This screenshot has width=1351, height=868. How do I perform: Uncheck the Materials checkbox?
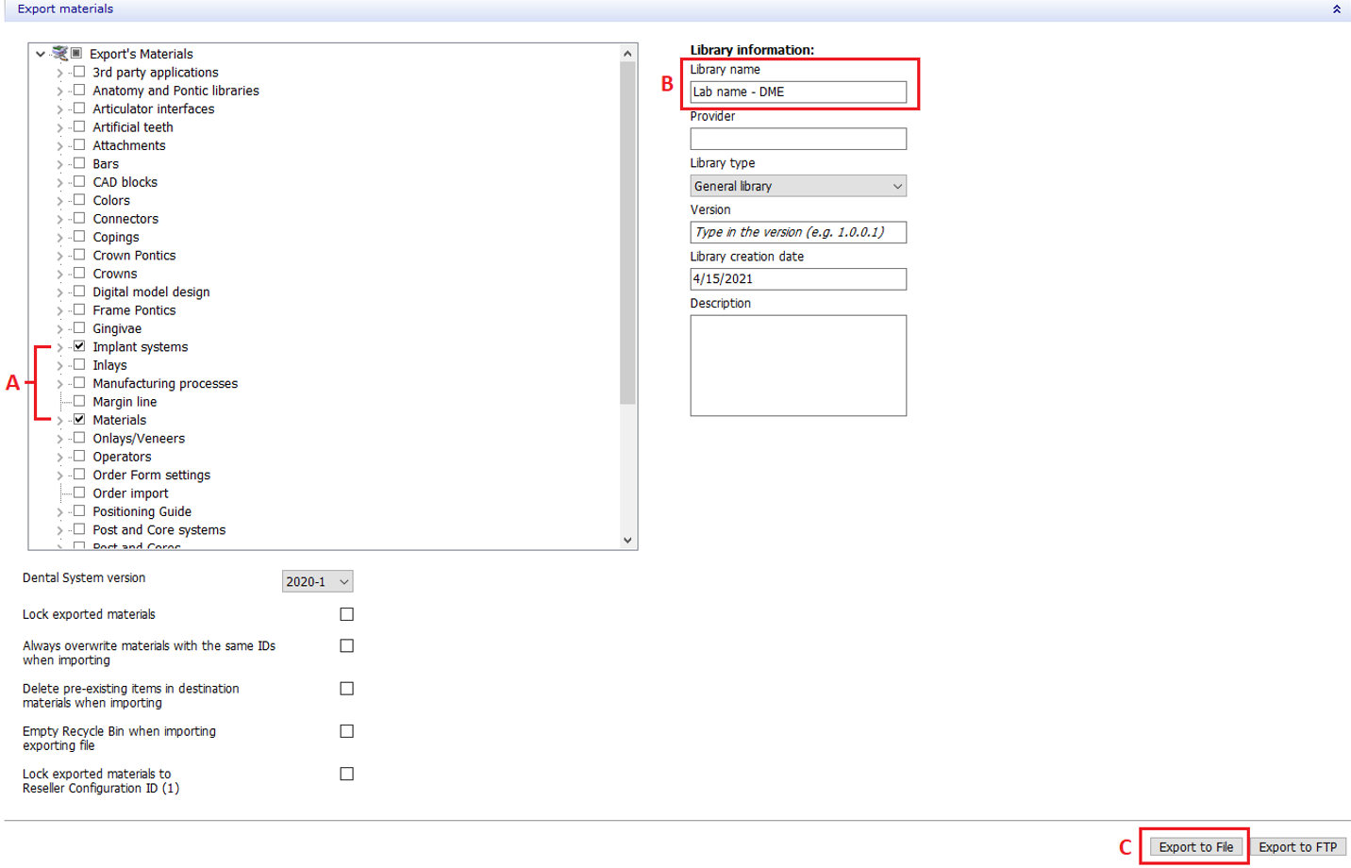[79, 419]
